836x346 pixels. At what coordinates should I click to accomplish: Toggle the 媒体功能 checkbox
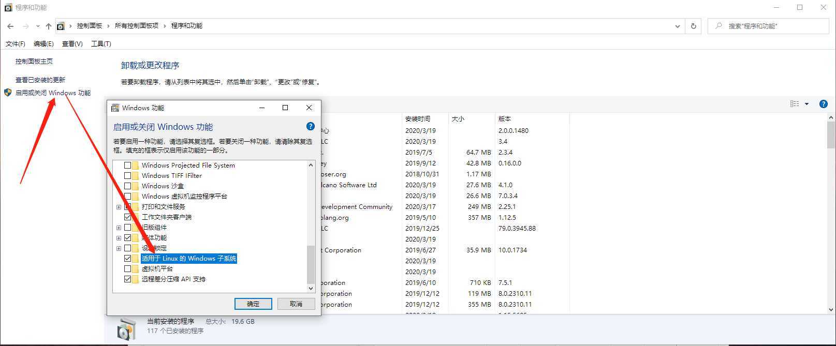127,238
